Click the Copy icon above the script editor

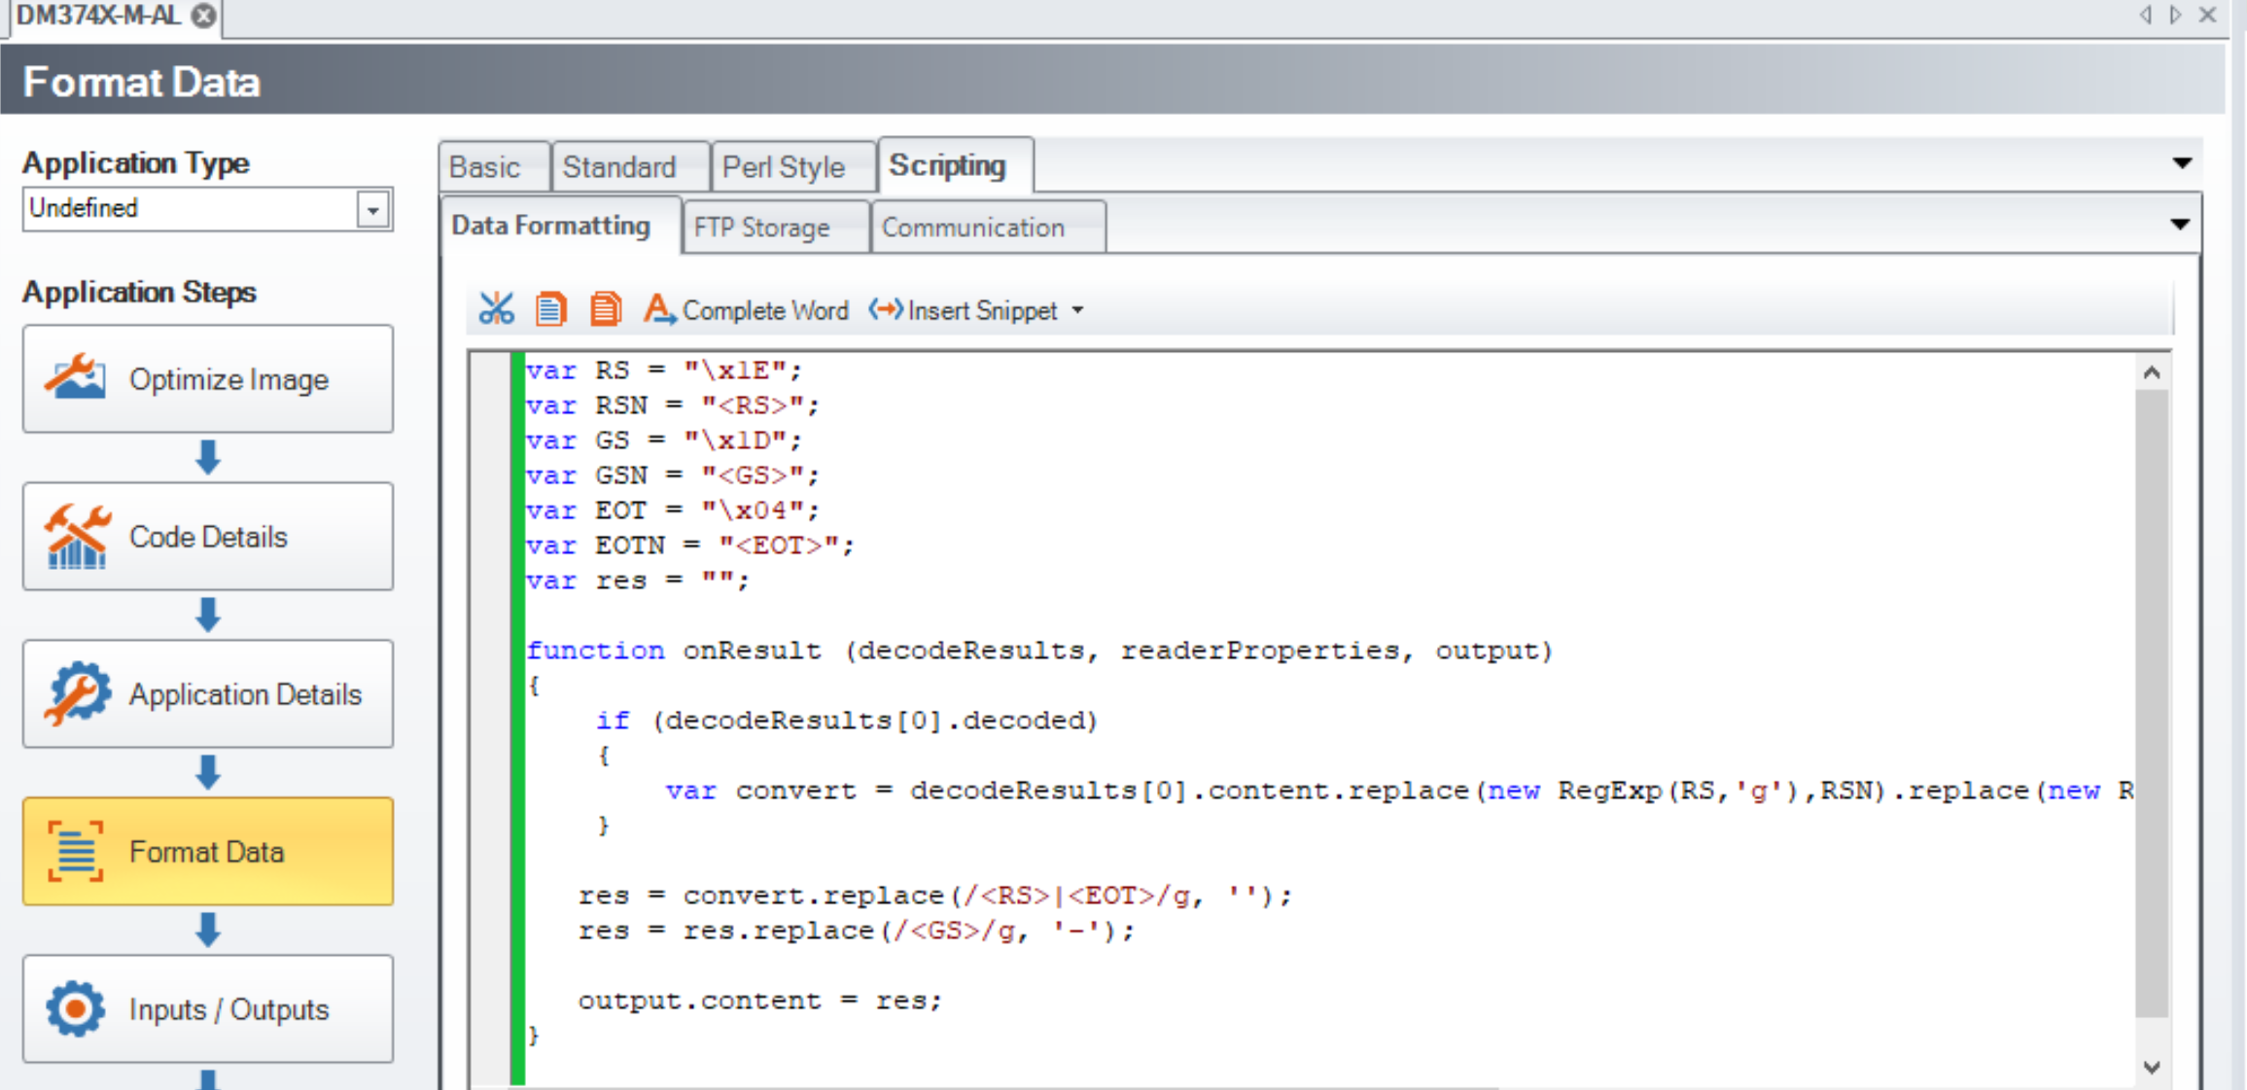coord(551,308)
